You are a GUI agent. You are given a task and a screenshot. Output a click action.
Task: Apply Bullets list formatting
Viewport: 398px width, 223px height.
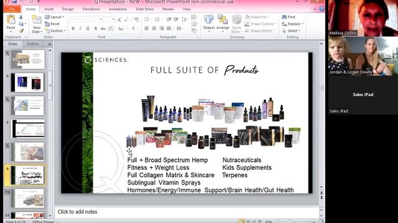point(147,19)
